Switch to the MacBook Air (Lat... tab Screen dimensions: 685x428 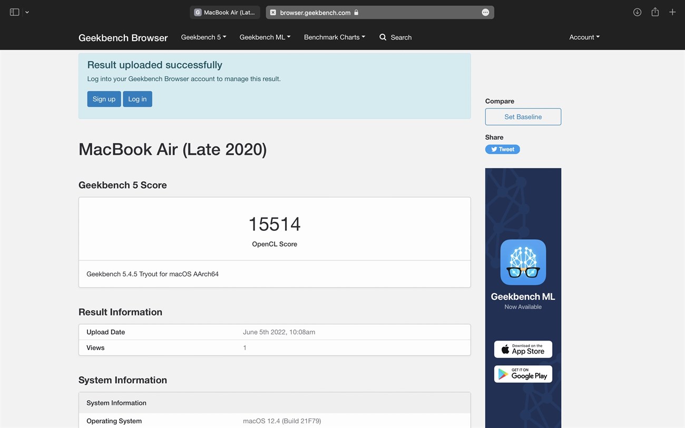pyautogui.click(x=224, y=12)
